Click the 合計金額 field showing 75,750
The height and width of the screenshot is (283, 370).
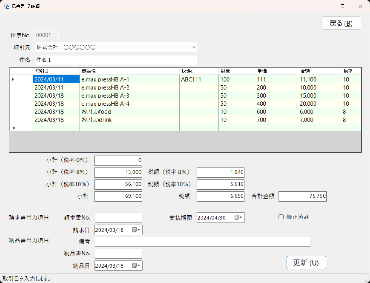coord(303,196)
